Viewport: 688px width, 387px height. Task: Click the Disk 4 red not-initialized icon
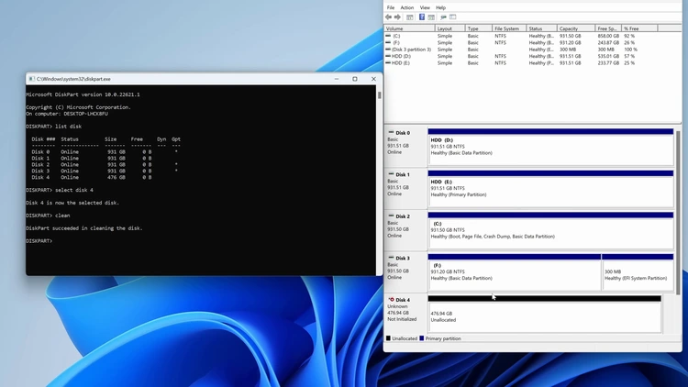391,300
